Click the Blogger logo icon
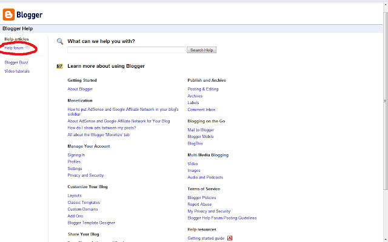Screen dimensions: 388x242 8,15
